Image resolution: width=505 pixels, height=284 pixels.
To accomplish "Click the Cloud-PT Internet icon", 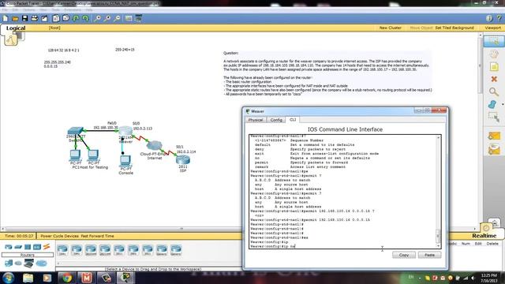I will coord(155,146).
